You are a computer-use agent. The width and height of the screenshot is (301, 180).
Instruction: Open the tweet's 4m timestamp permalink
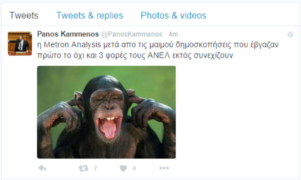click(x=173, y=34)
